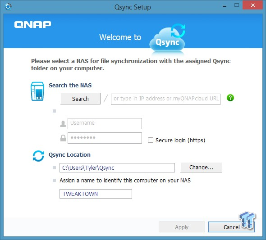Select the Qsync folder path field
Screen dimensions: 266x240
coord(117,168)
